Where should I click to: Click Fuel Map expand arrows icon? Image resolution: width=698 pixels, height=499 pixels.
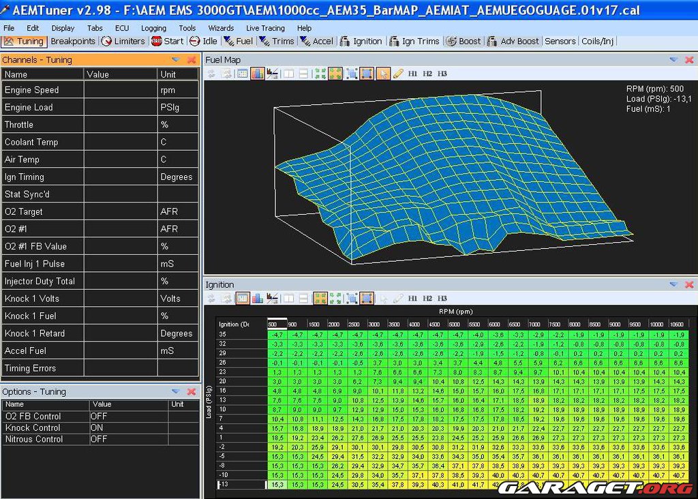click(335, 74)
